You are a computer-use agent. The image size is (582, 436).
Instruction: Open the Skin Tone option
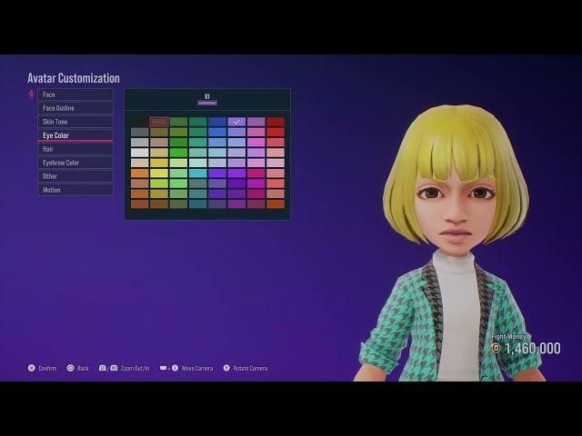pyautogui.click(x=75, y=122)
